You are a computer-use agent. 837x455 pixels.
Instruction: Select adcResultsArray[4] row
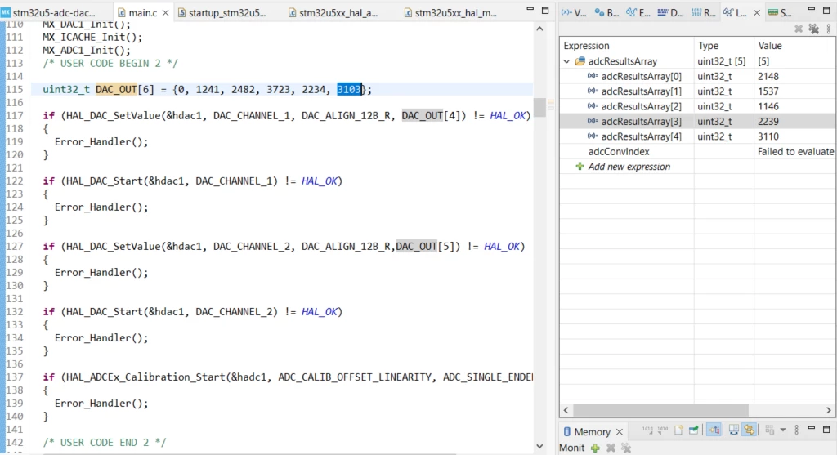(x=697, y=136)
